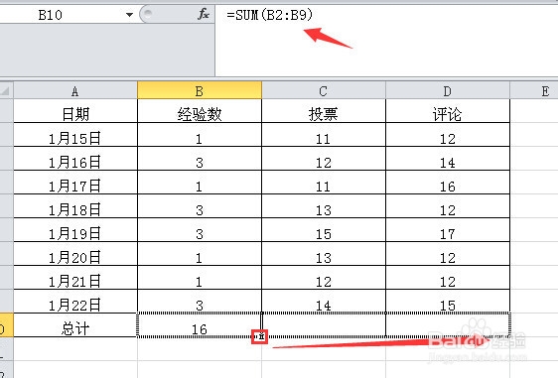Click the highlighted row 10 header
The image size is (558, 378).
(x=6, y=325)
